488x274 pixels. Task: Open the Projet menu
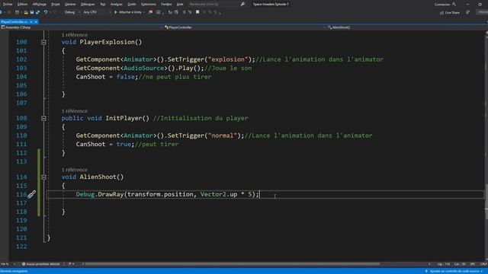tap(56, 5)
